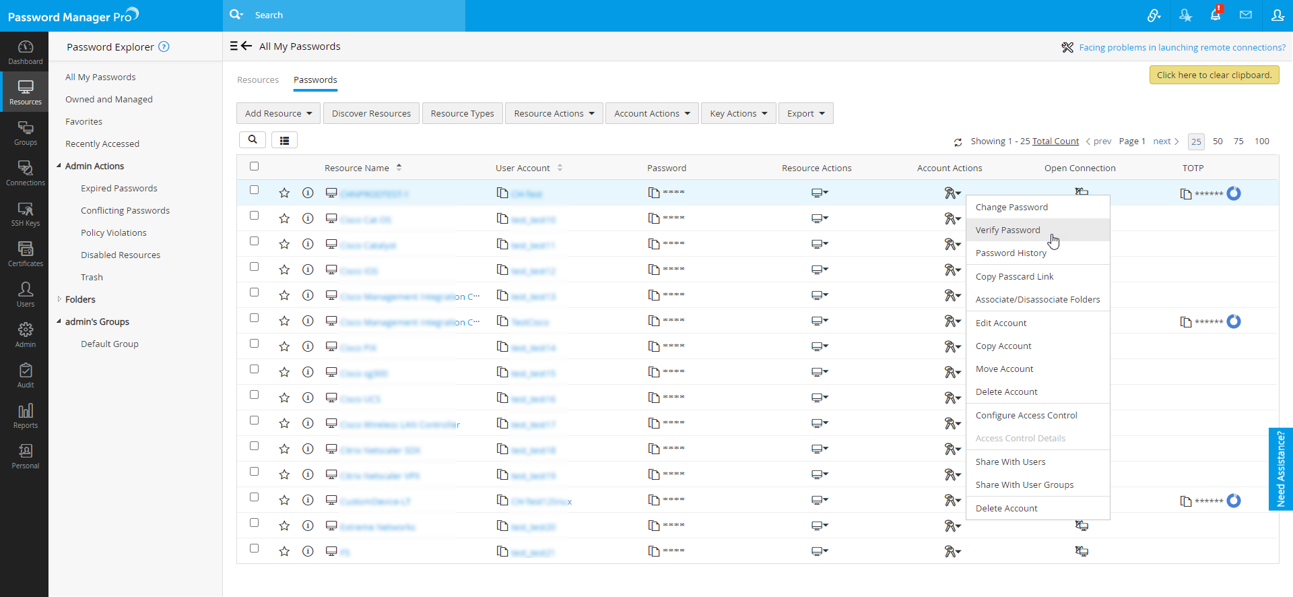Viewport: 1293px width, 597px height.
Task: Click the notifications bell icon
Action: 1216,15
